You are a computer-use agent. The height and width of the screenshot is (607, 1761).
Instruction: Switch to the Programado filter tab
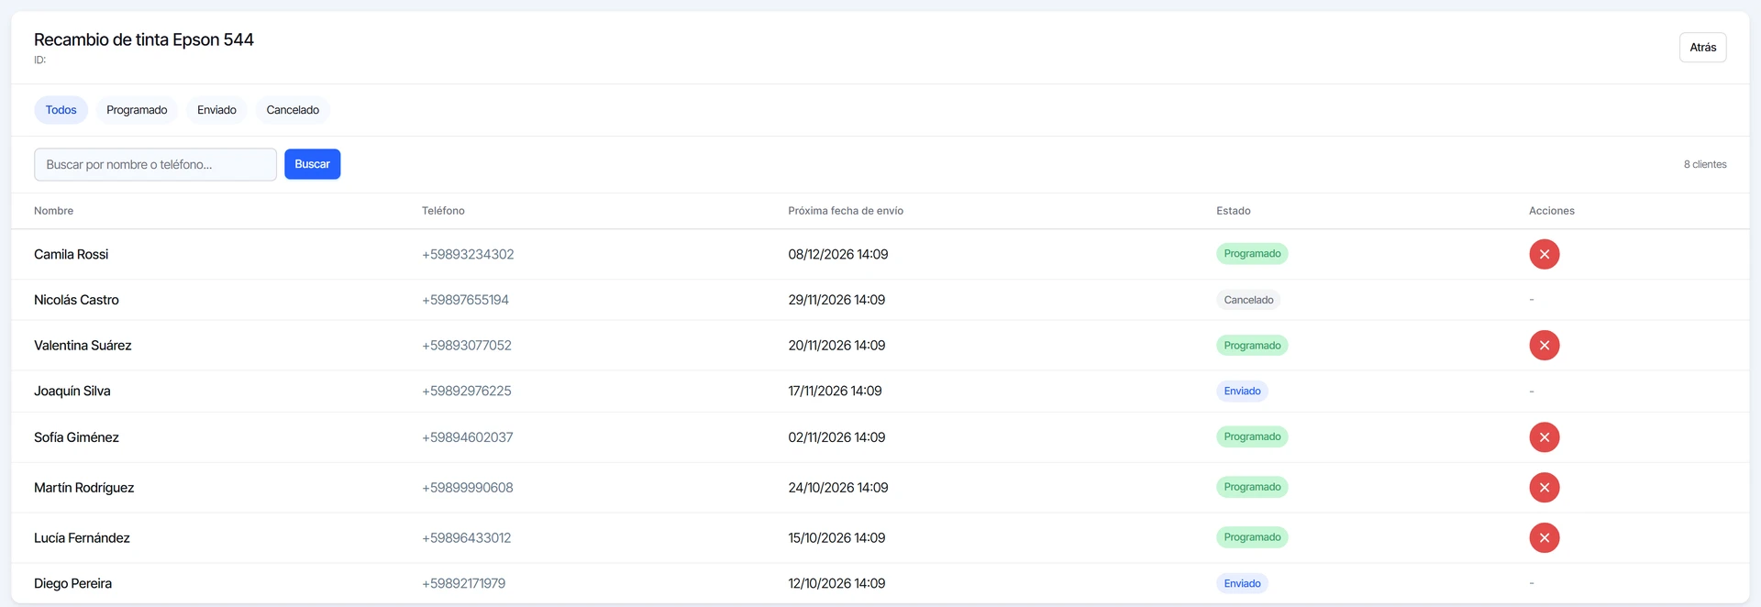[x=137, y=110]
